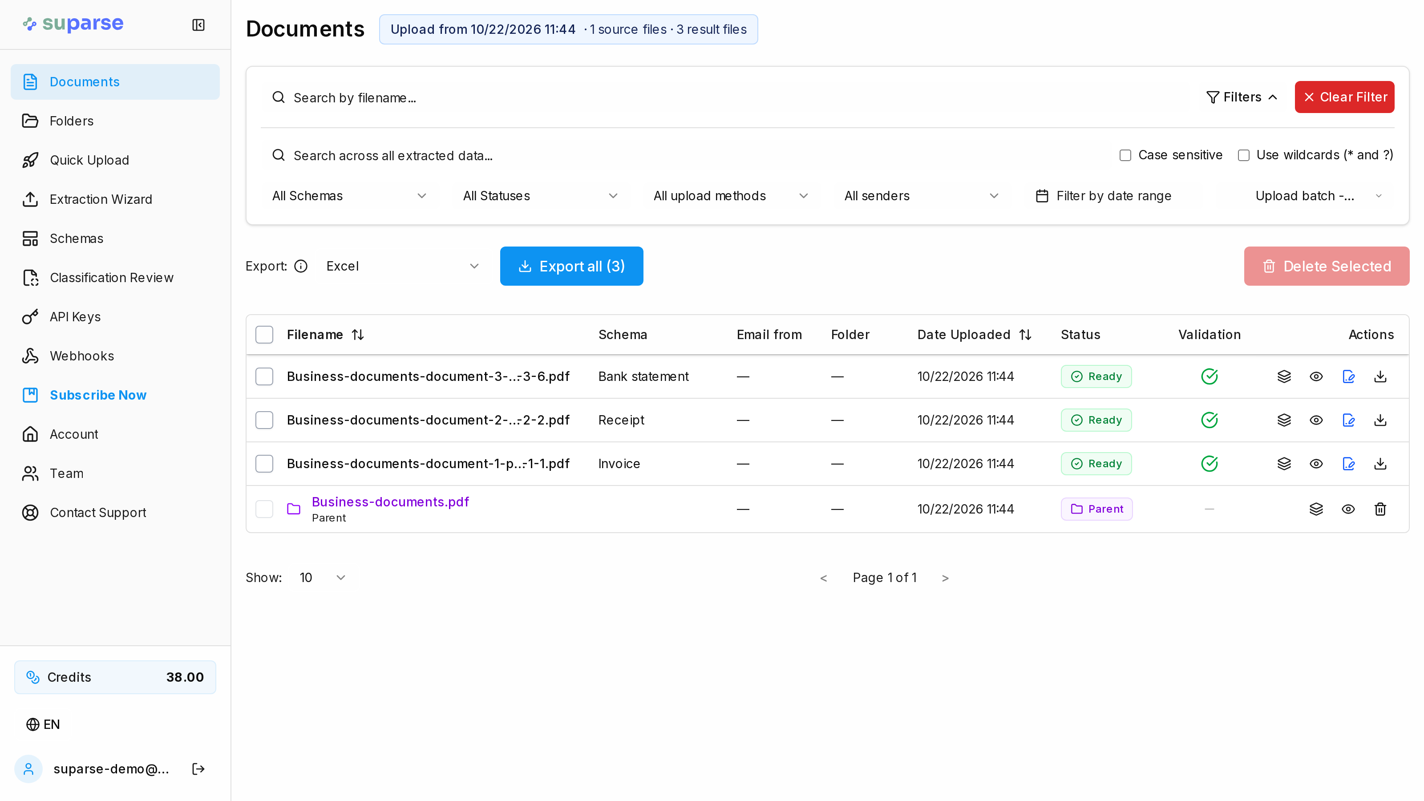This screenshot has height=801, width=1424.
Task: Open Quick Upload in the sidebar
Action: (115, 160)
